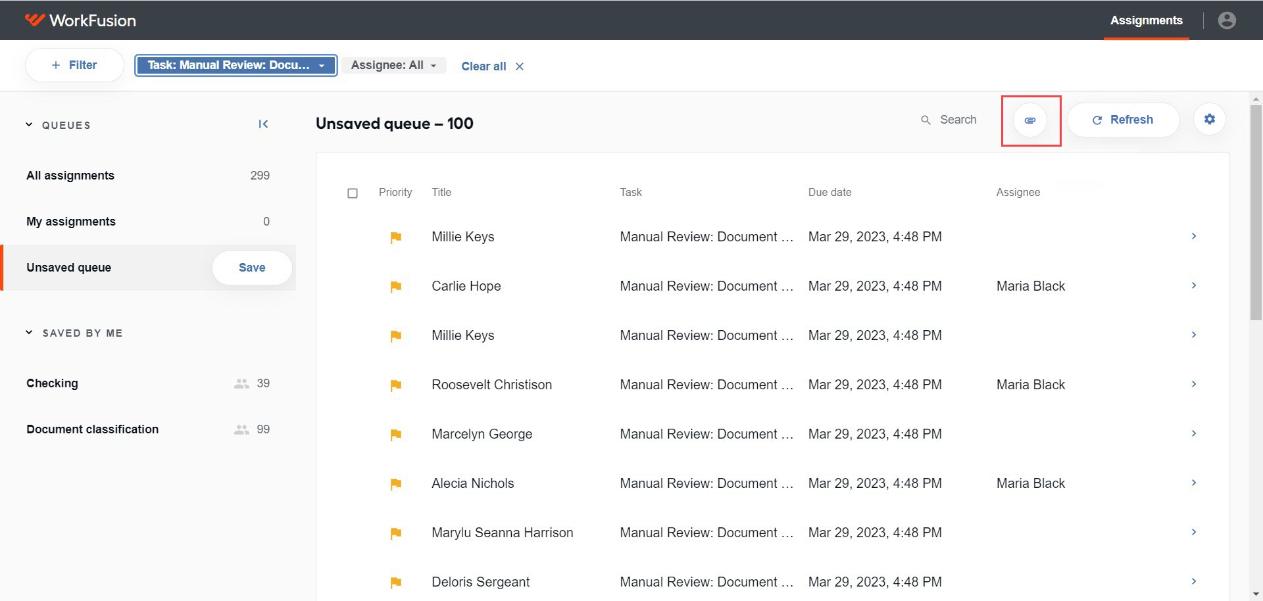The height and width of the screenshot is (601, 1263).
Task: Open the Task: Manual Review filter dropdown
Action: 236,65
